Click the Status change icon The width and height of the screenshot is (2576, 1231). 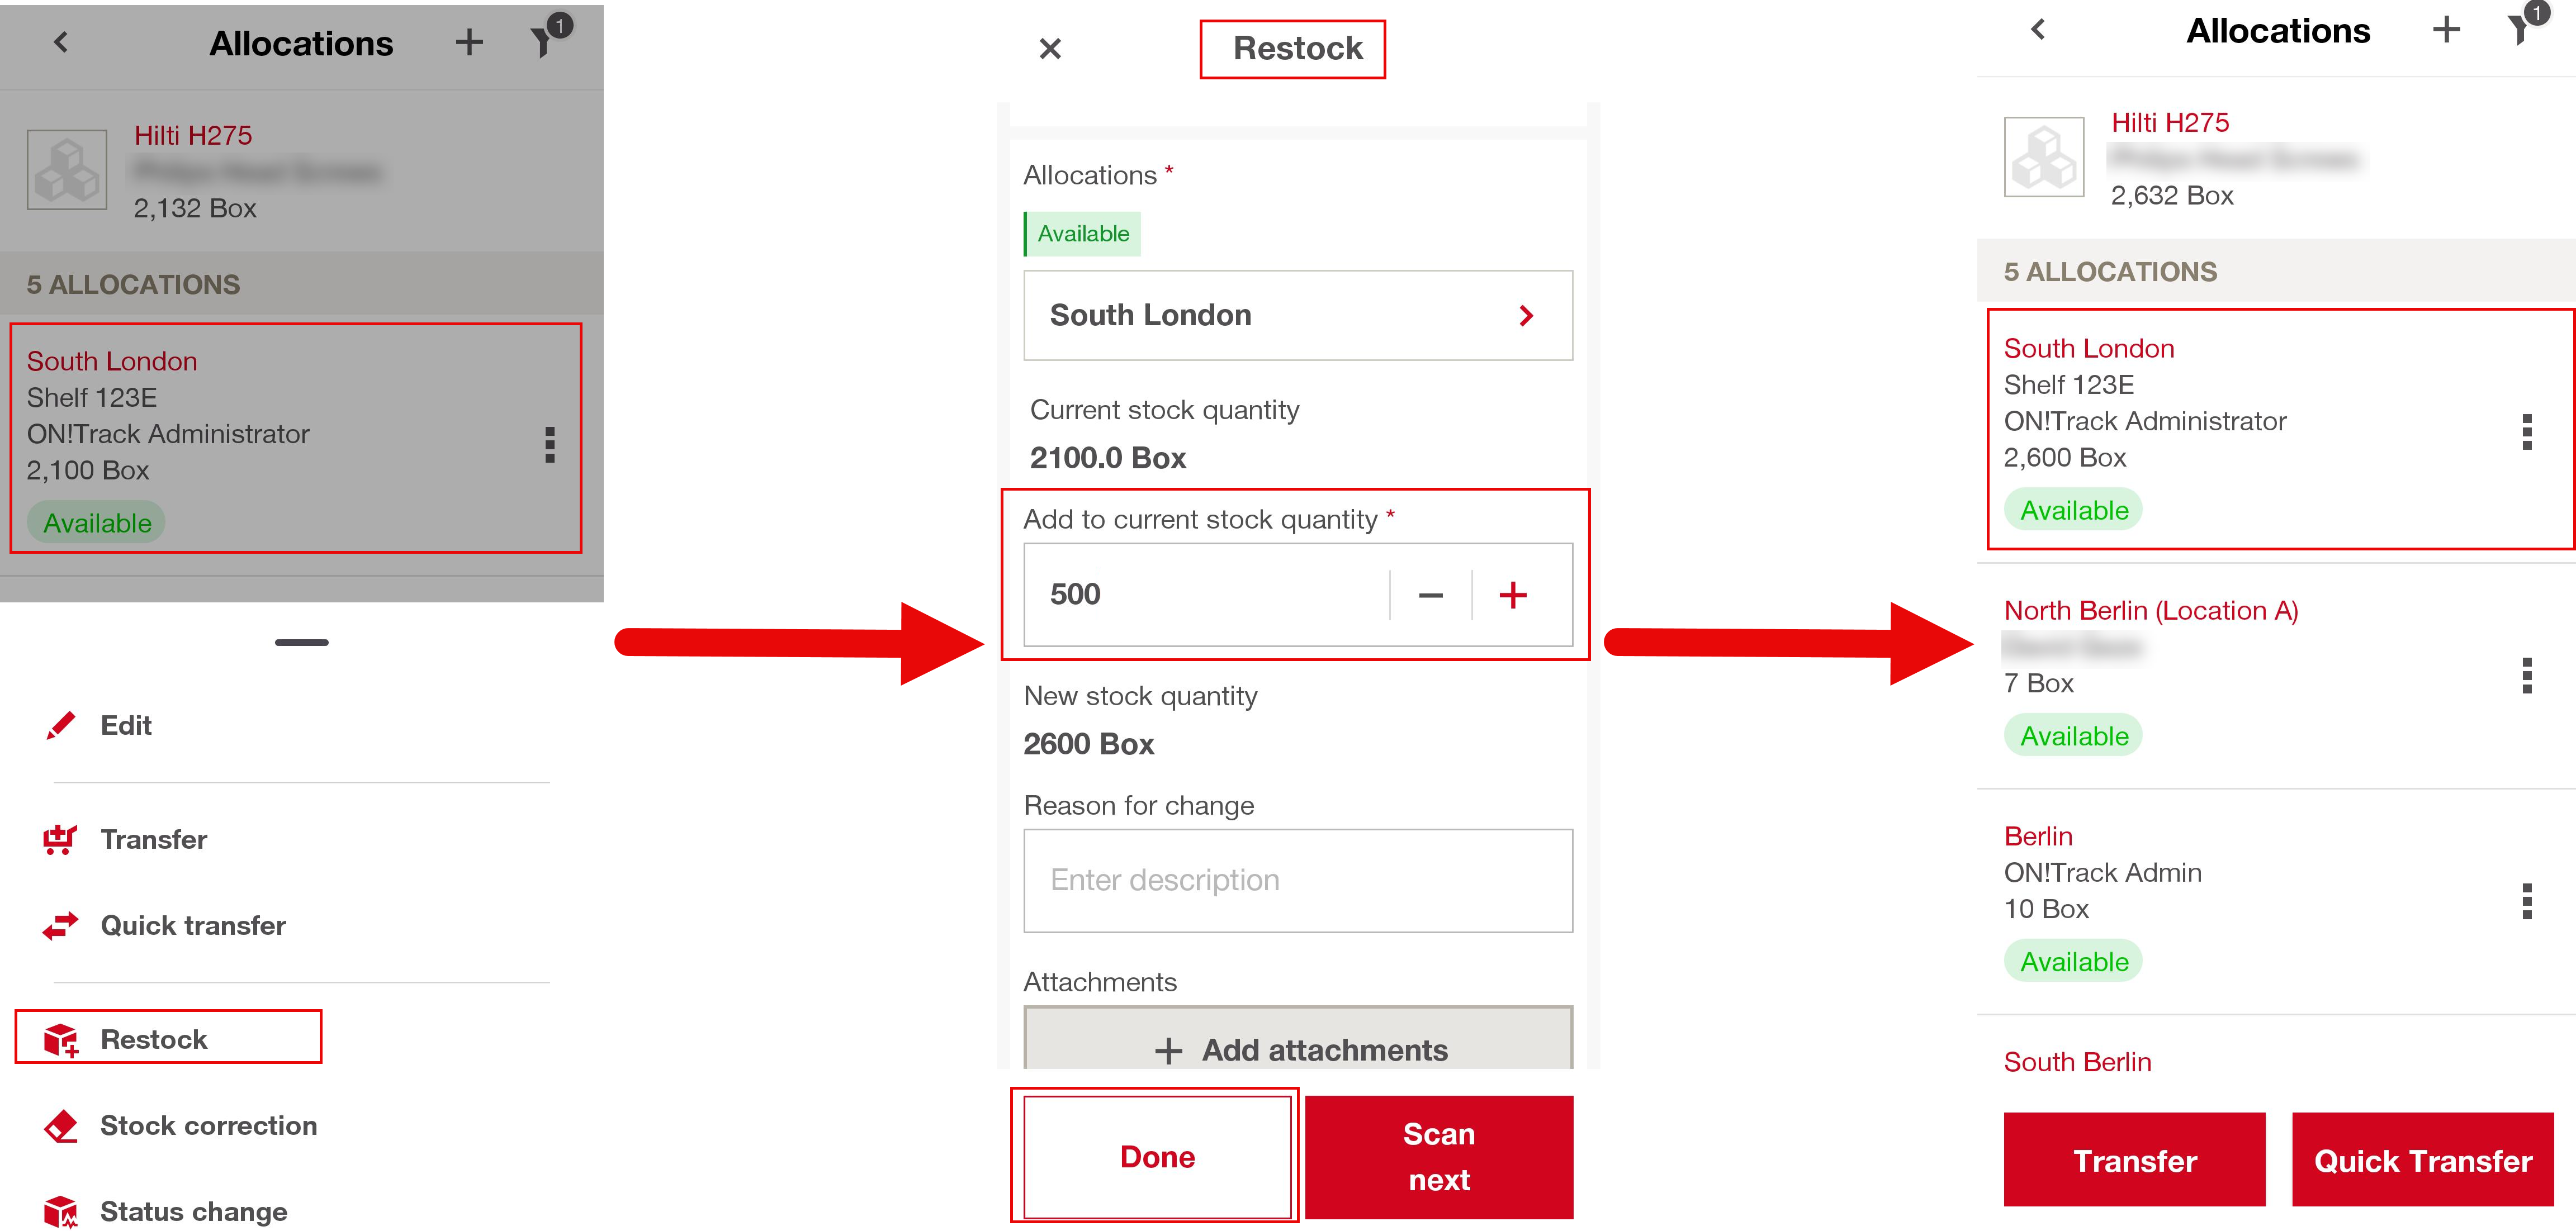61,1211
